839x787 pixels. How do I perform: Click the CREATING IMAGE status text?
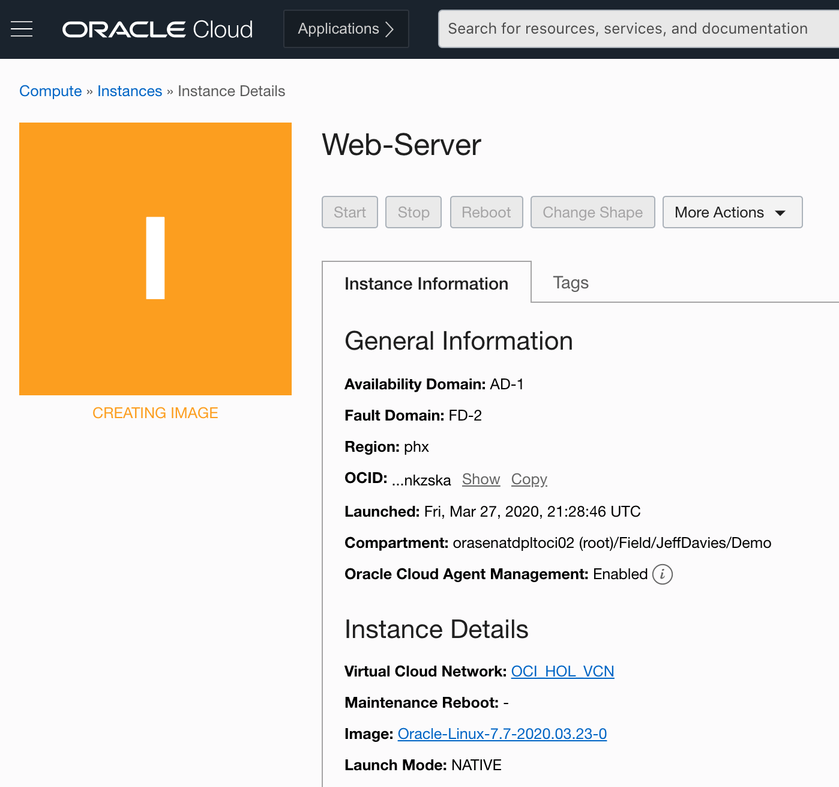tap(155, 413)
